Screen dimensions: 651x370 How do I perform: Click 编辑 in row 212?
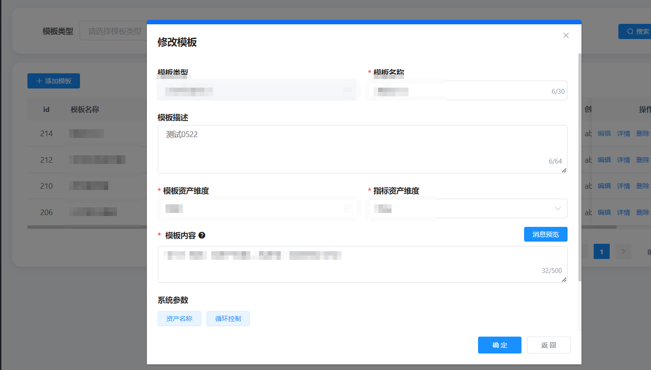click(604, 160)
